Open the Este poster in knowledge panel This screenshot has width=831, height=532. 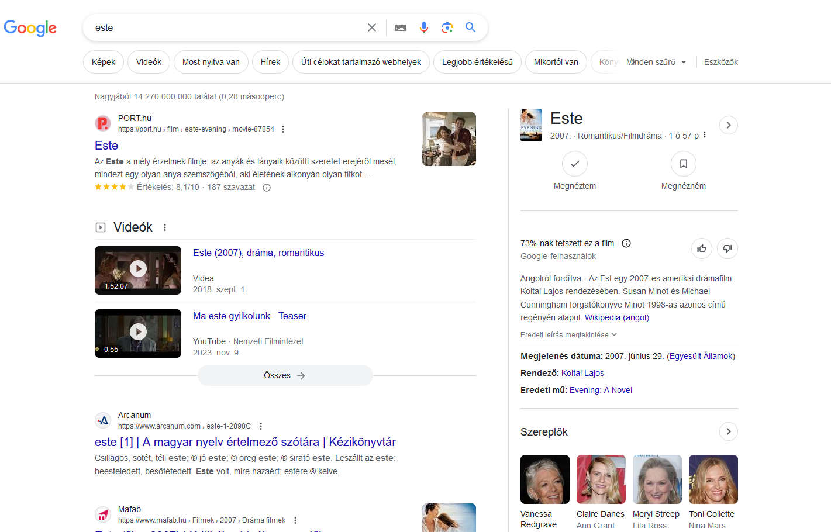(x=532, y=125)
